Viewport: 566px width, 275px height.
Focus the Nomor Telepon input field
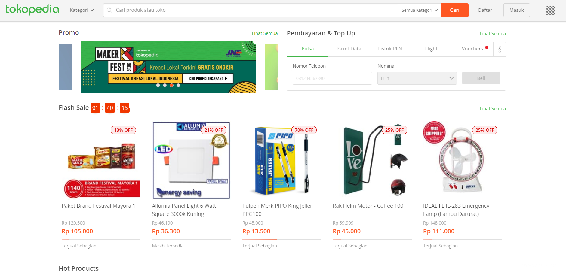tap(332, 78)
